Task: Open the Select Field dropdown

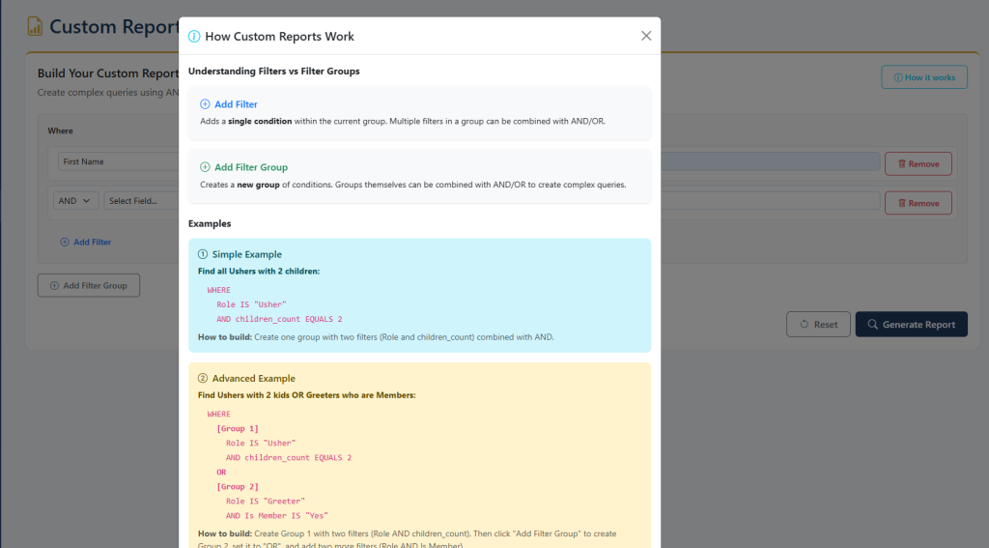Action: coord(140,201)
